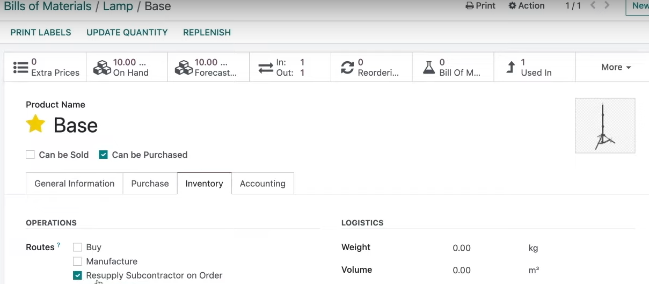View On Hand stock cubes icon
This screenshot has width=649, height=284.
tap(102, 68)
